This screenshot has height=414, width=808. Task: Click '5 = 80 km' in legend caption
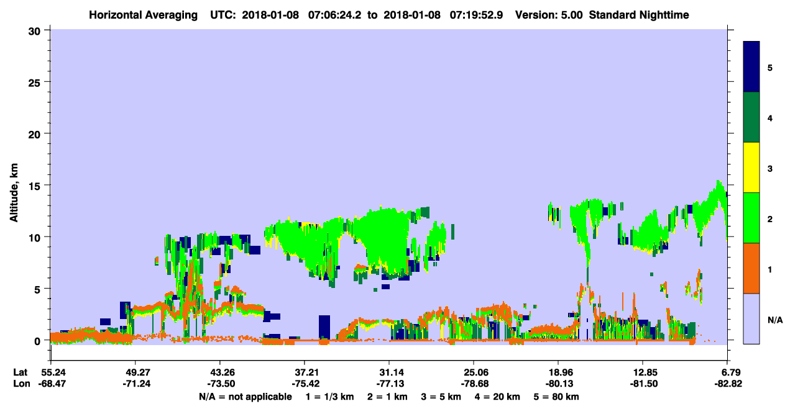pos(556,396)
